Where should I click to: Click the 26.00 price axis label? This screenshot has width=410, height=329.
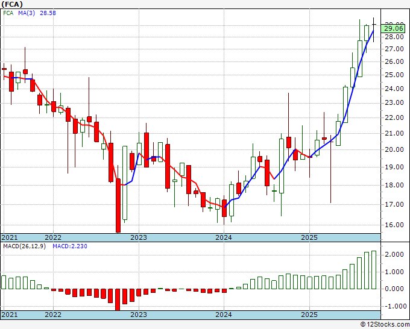click(394, 61)
